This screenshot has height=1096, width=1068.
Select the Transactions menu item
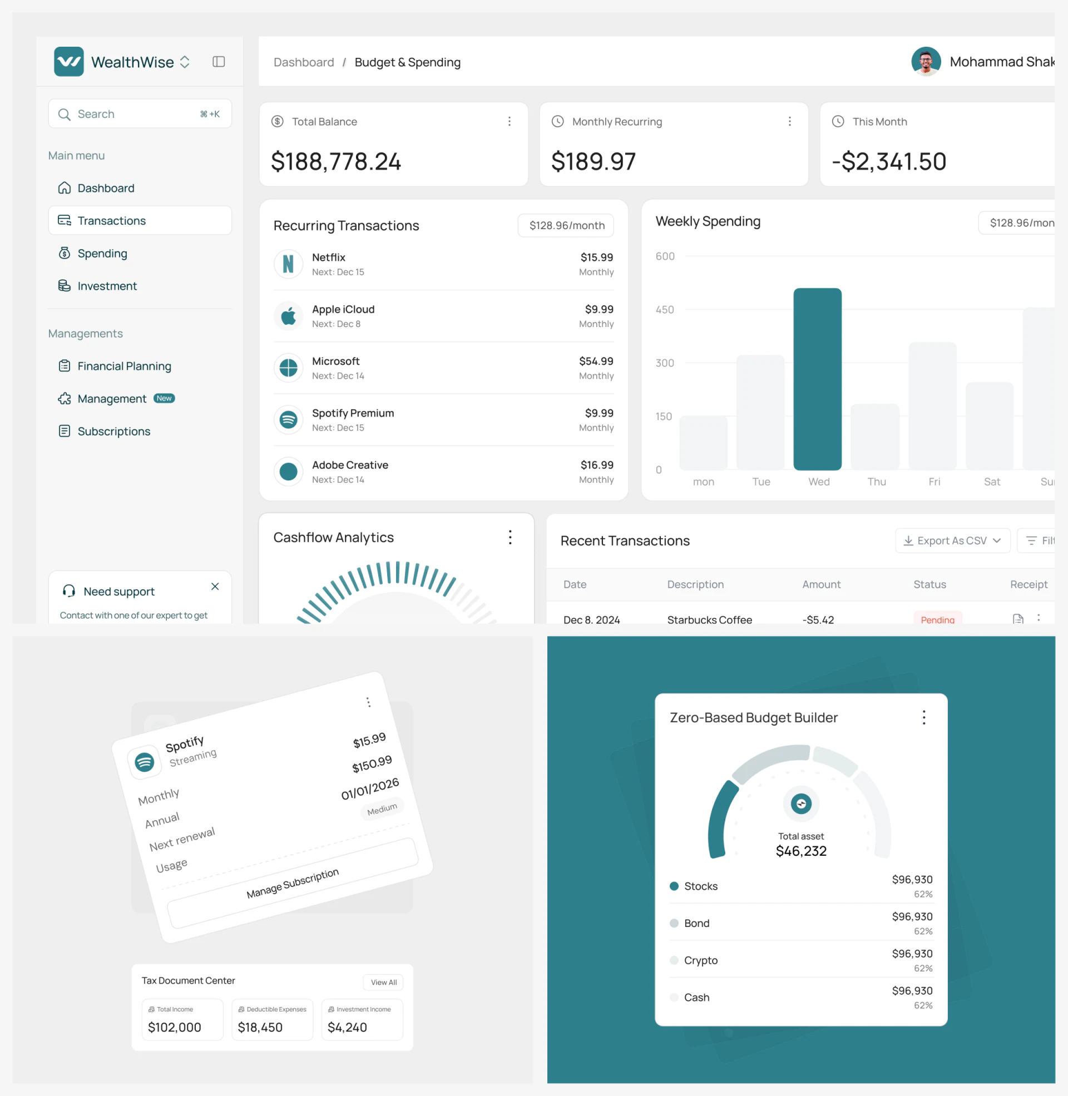(140, 220)
